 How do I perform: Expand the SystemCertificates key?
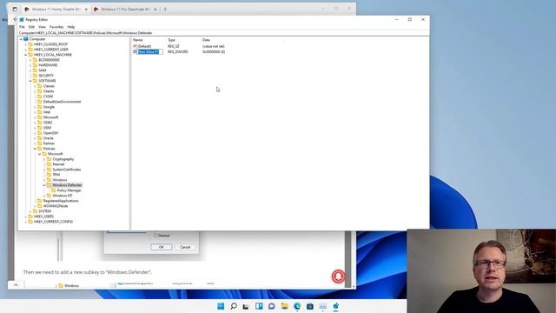coord(44,170)
